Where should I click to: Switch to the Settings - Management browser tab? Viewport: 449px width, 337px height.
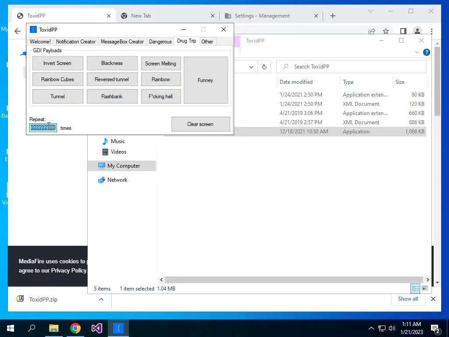point(271,16)
